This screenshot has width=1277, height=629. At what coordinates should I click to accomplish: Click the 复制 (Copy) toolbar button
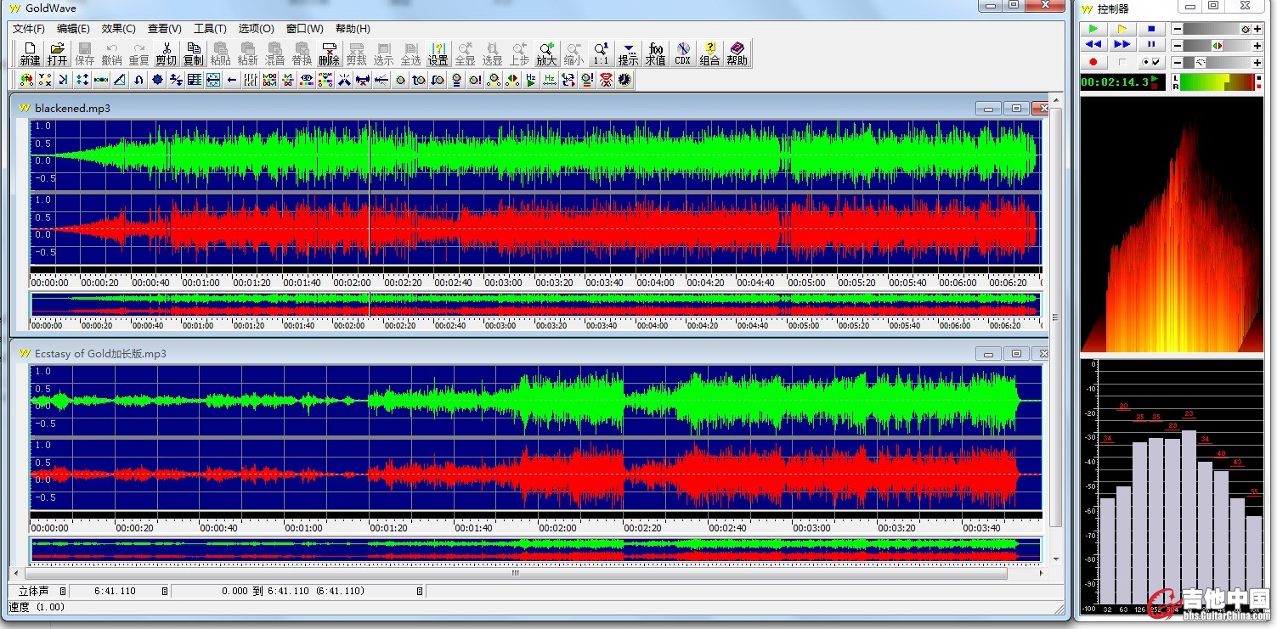pyautogui.click(x=194, y=54)
